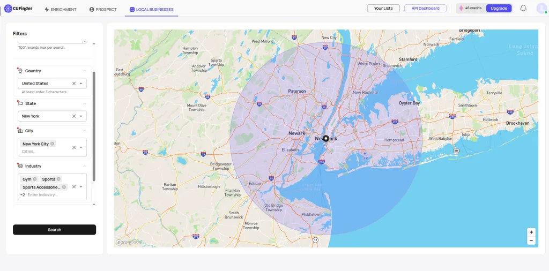
Task: Open the Industry dropdown arrow
Action: (x=81, y=187)
